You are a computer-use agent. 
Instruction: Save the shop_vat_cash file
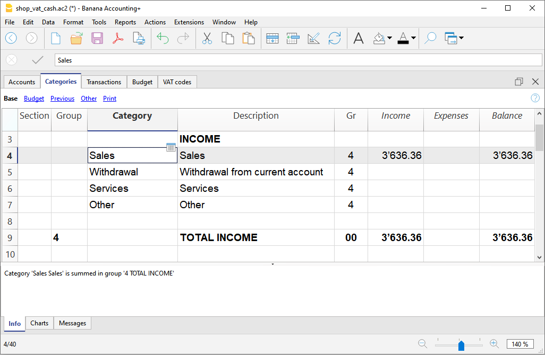click(97, 38)
